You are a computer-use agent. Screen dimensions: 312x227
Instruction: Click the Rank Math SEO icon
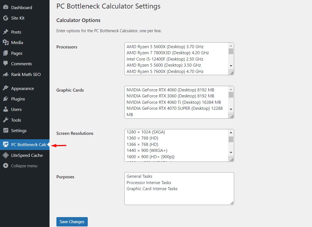coord(6,74)
